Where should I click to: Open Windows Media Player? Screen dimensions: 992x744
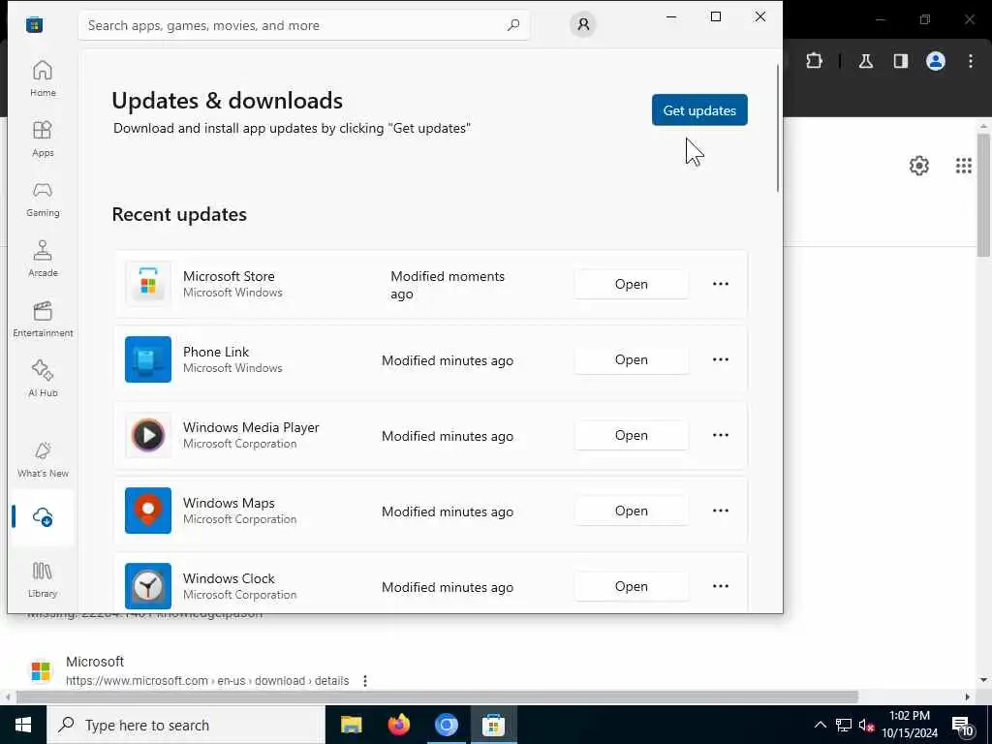pos(631,435)
